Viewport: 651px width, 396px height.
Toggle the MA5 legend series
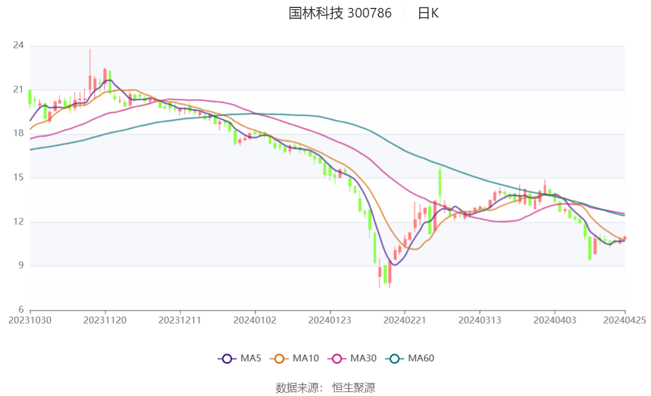click(x=239, y=358)
